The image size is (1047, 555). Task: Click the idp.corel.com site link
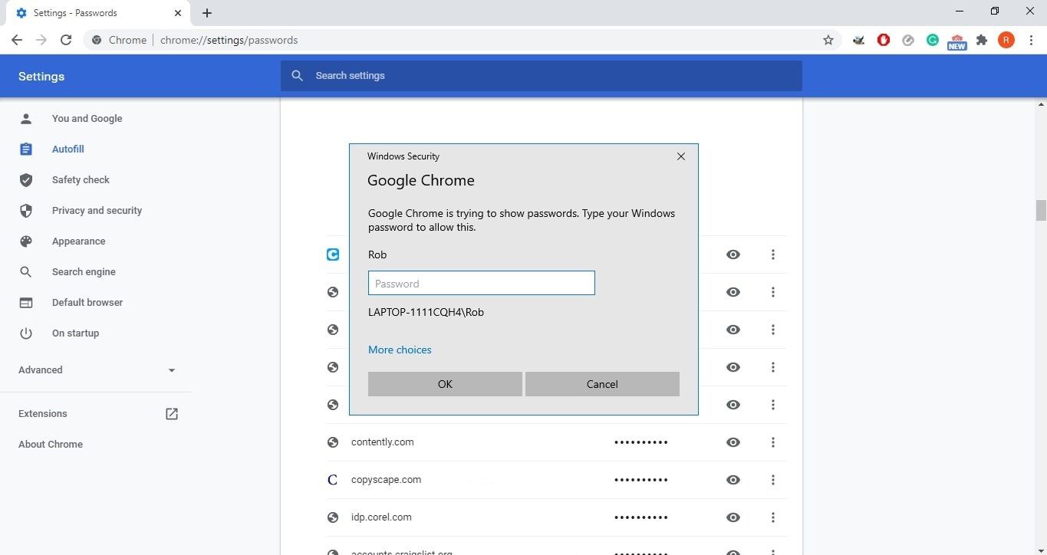pos(381,517)
